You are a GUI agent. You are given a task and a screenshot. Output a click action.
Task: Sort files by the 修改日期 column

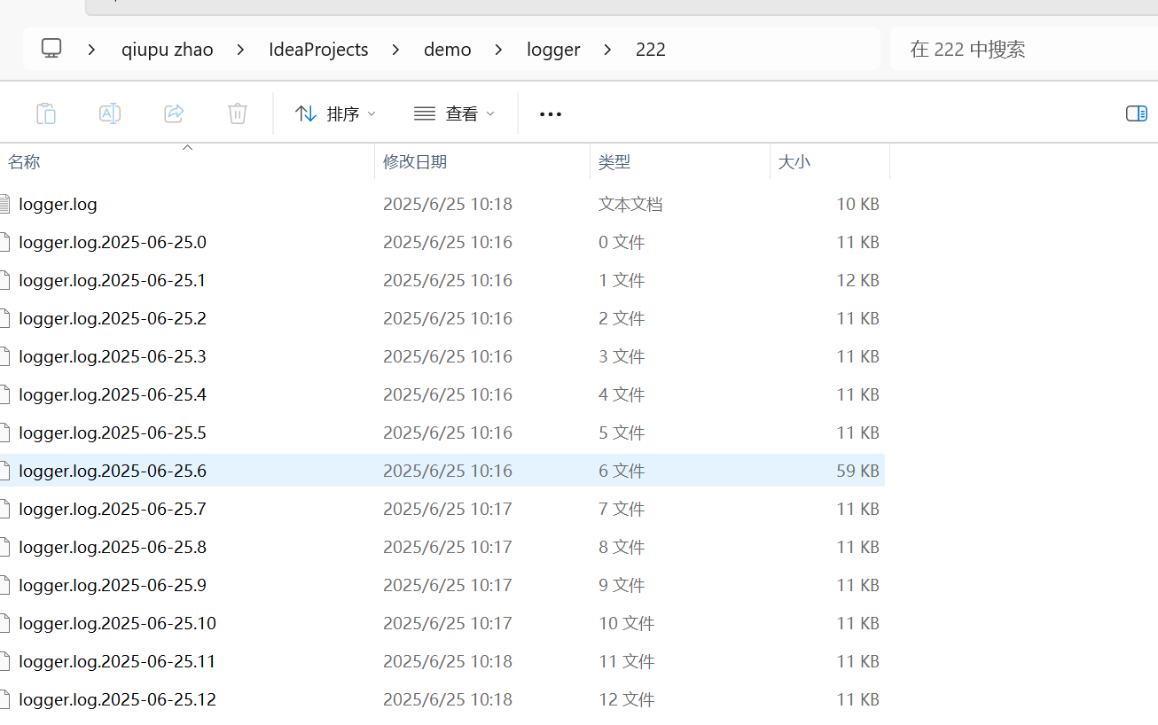tap(415, 161)
